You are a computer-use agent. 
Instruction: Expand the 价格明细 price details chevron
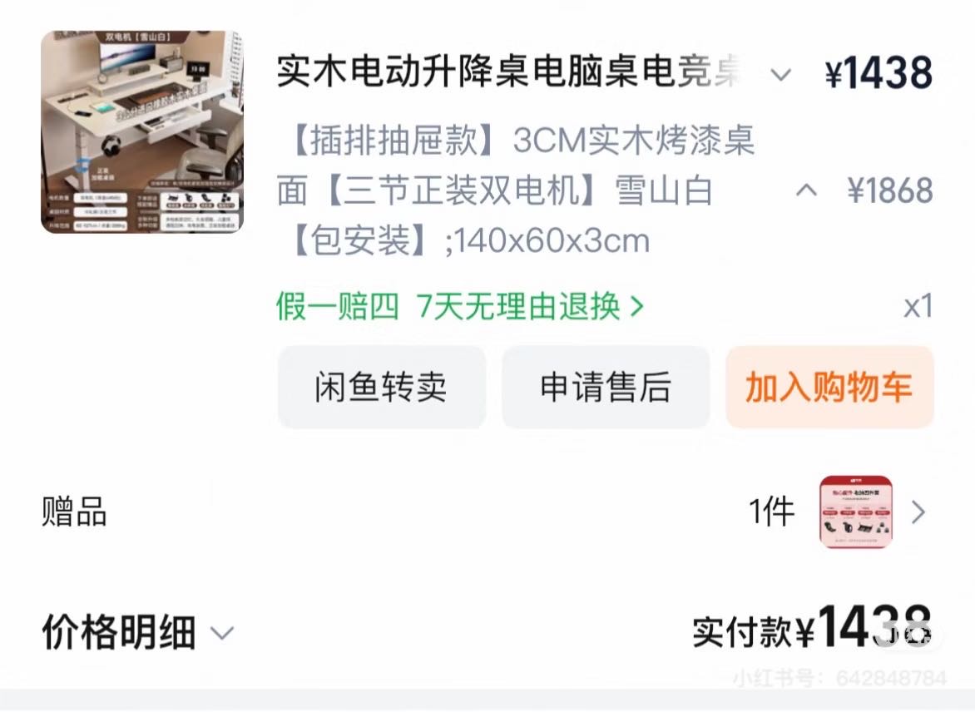pyautogui.click(x=222, y=633)
